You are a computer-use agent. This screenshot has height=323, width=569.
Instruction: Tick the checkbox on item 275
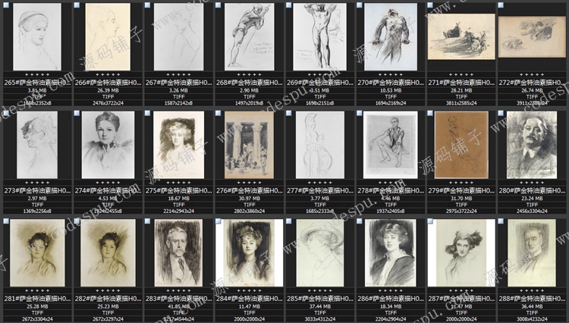pyautogui.click(x=147, y=113)
